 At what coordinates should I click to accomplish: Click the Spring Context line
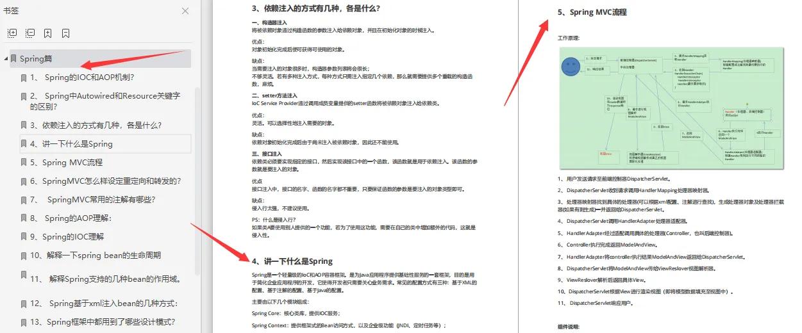[x=349, y=325]
